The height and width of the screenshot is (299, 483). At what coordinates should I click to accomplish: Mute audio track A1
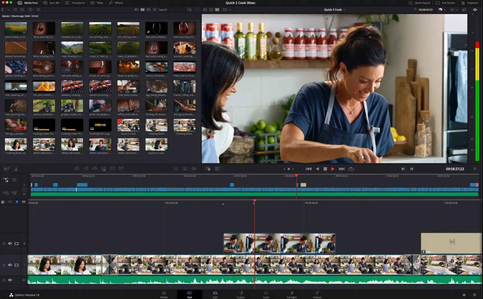click(10, 280)
